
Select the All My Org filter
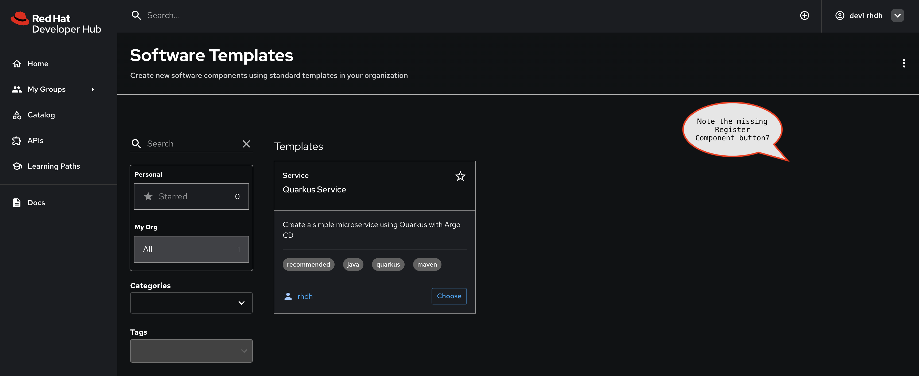point(191,249)
